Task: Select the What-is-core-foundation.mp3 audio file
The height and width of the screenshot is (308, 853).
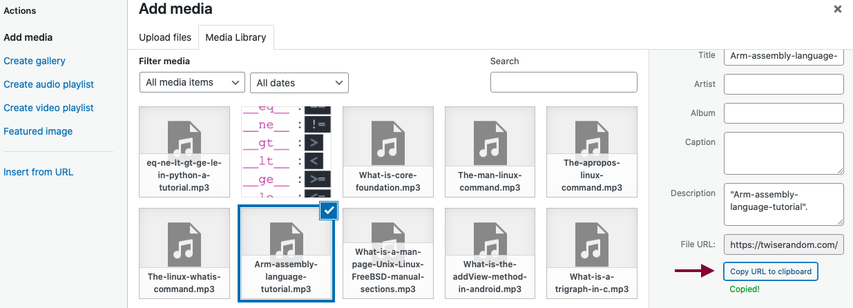Action: [388, 152]
